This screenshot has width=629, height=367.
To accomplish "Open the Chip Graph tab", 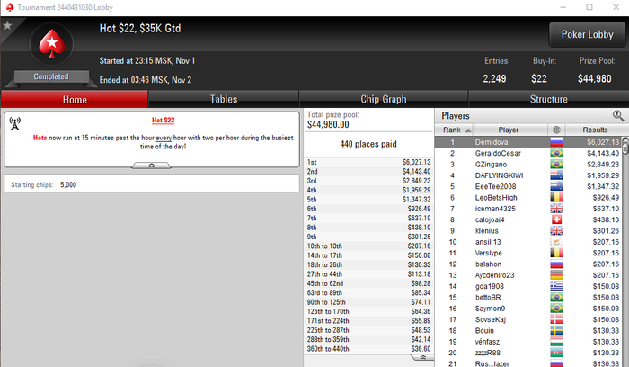I will tap(383, 99).
